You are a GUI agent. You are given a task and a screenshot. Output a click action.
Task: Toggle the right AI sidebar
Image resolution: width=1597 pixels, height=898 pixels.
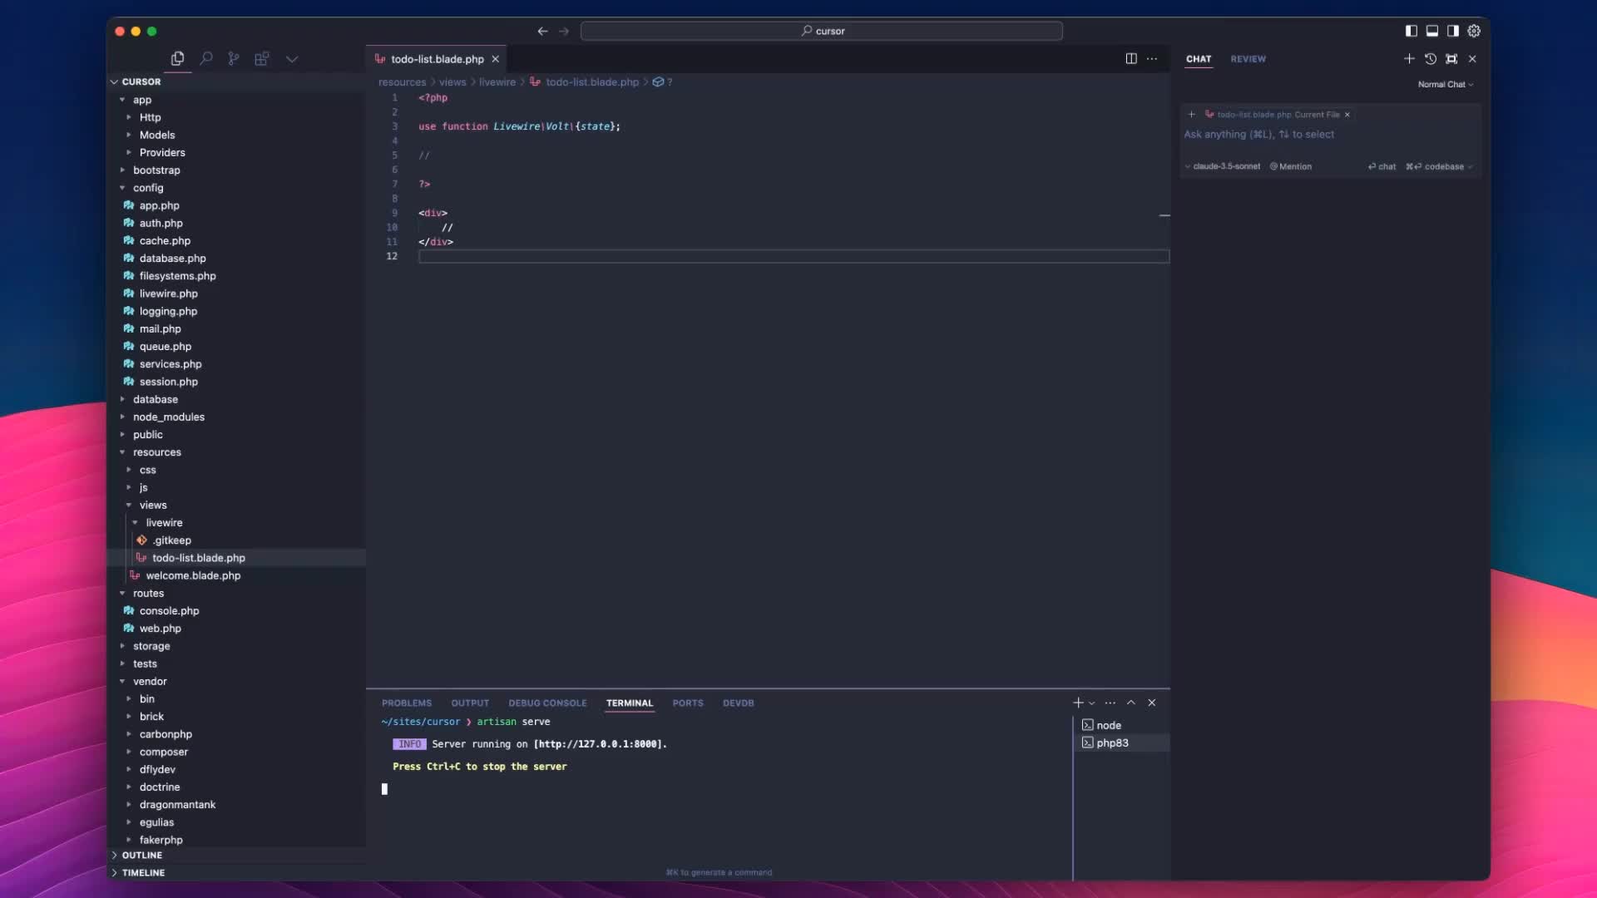(x=1453, y=31)
